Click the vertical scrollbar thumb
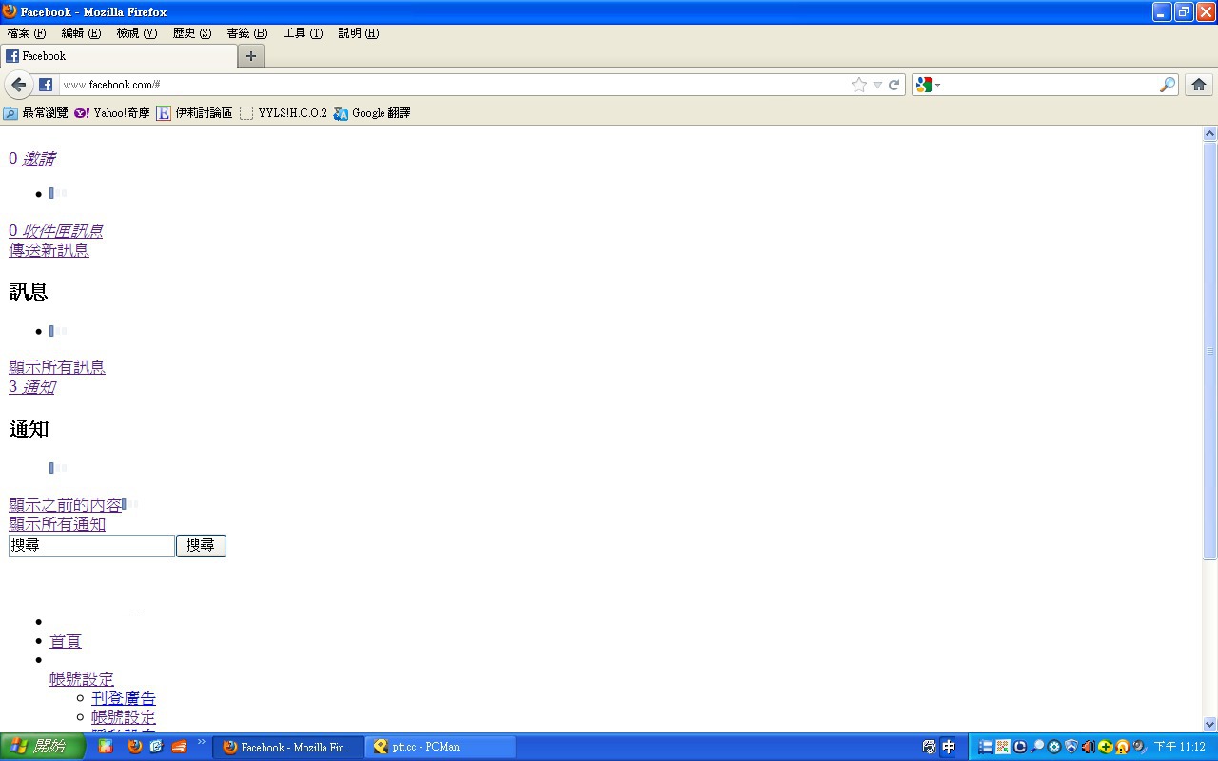1218x761 pixels. [x=1210, y=351]
